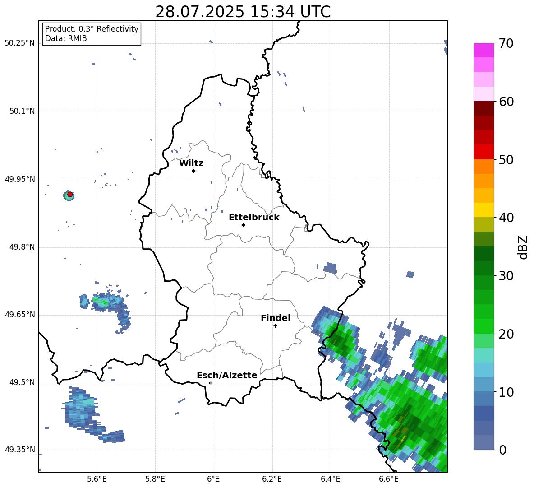Pick the dark green colorbar swatch above 30
This screenshot has width=534, height=488.
click(483, 268)
